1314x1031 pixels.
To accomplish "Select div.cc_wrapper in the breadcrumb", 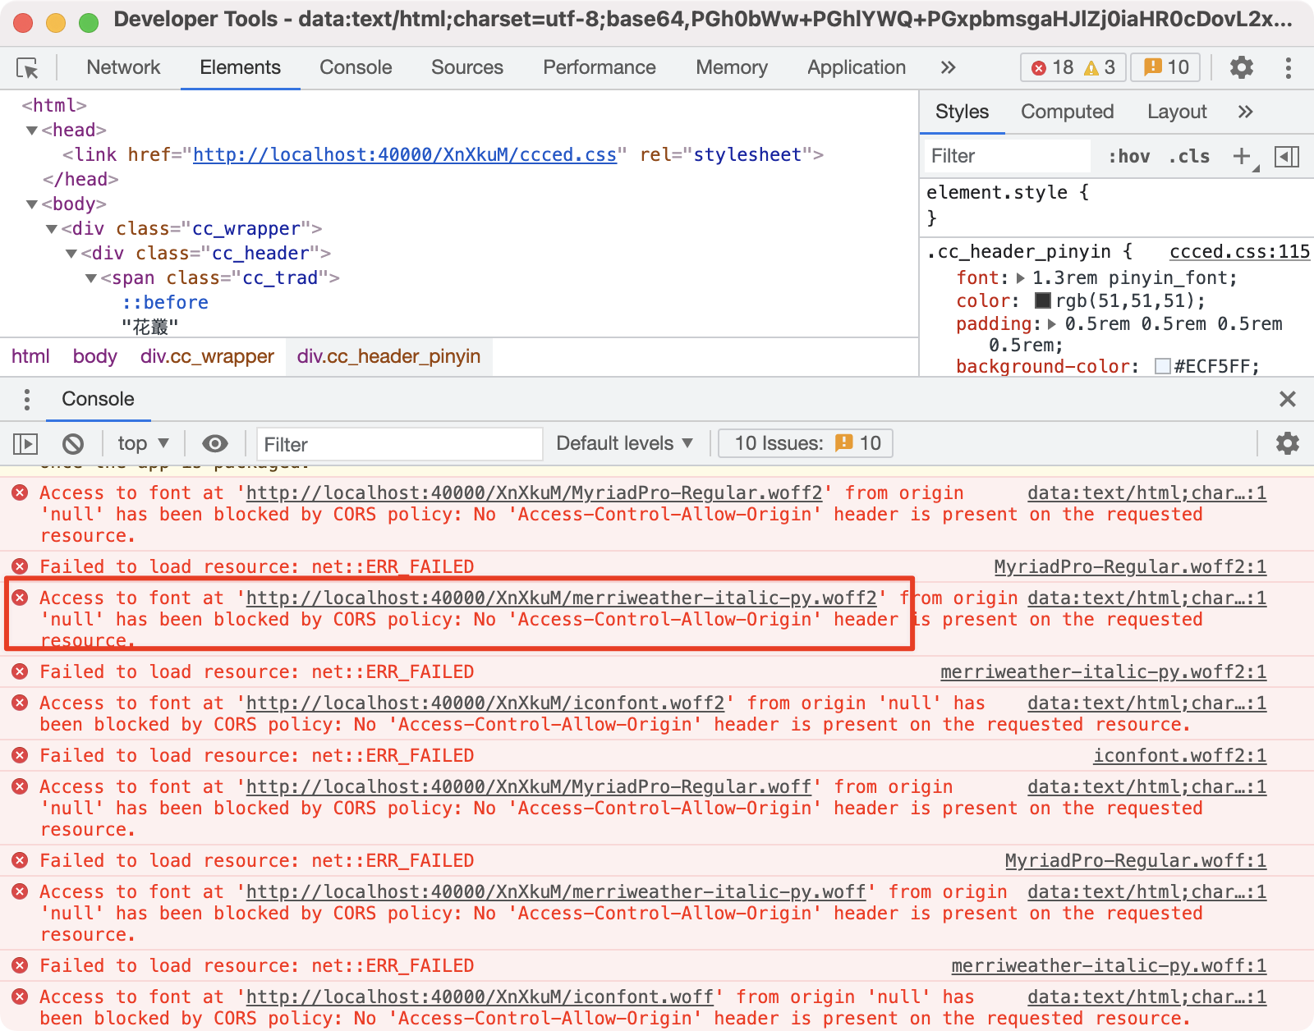I will [207, 356].
